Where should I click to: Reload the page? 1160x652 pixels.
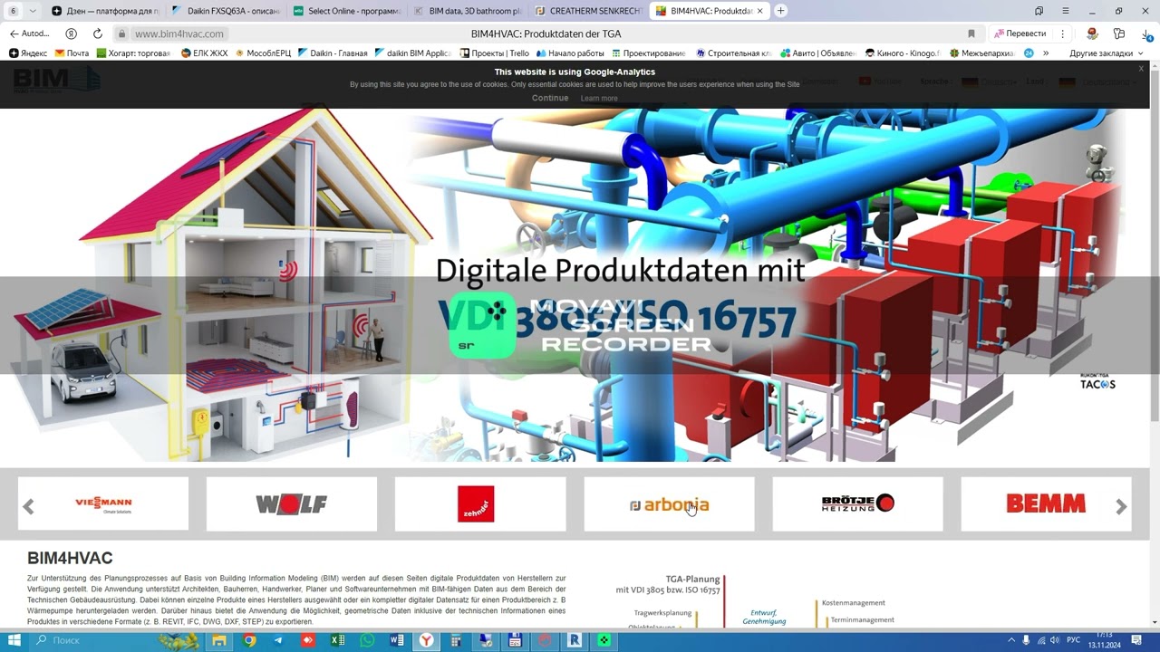(x=97, y=34)
